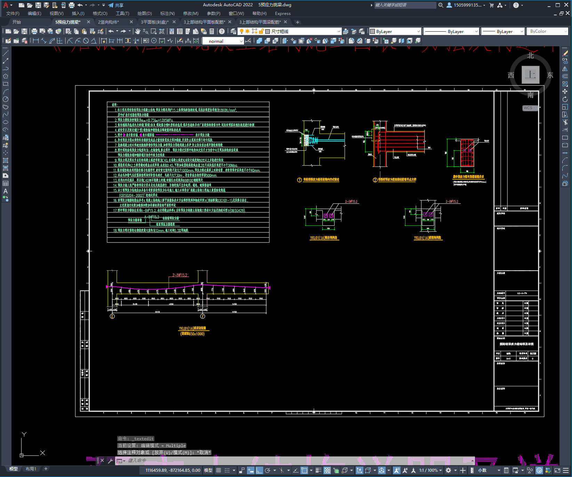Toggle Ortho mode in status bar

(259, 470)
